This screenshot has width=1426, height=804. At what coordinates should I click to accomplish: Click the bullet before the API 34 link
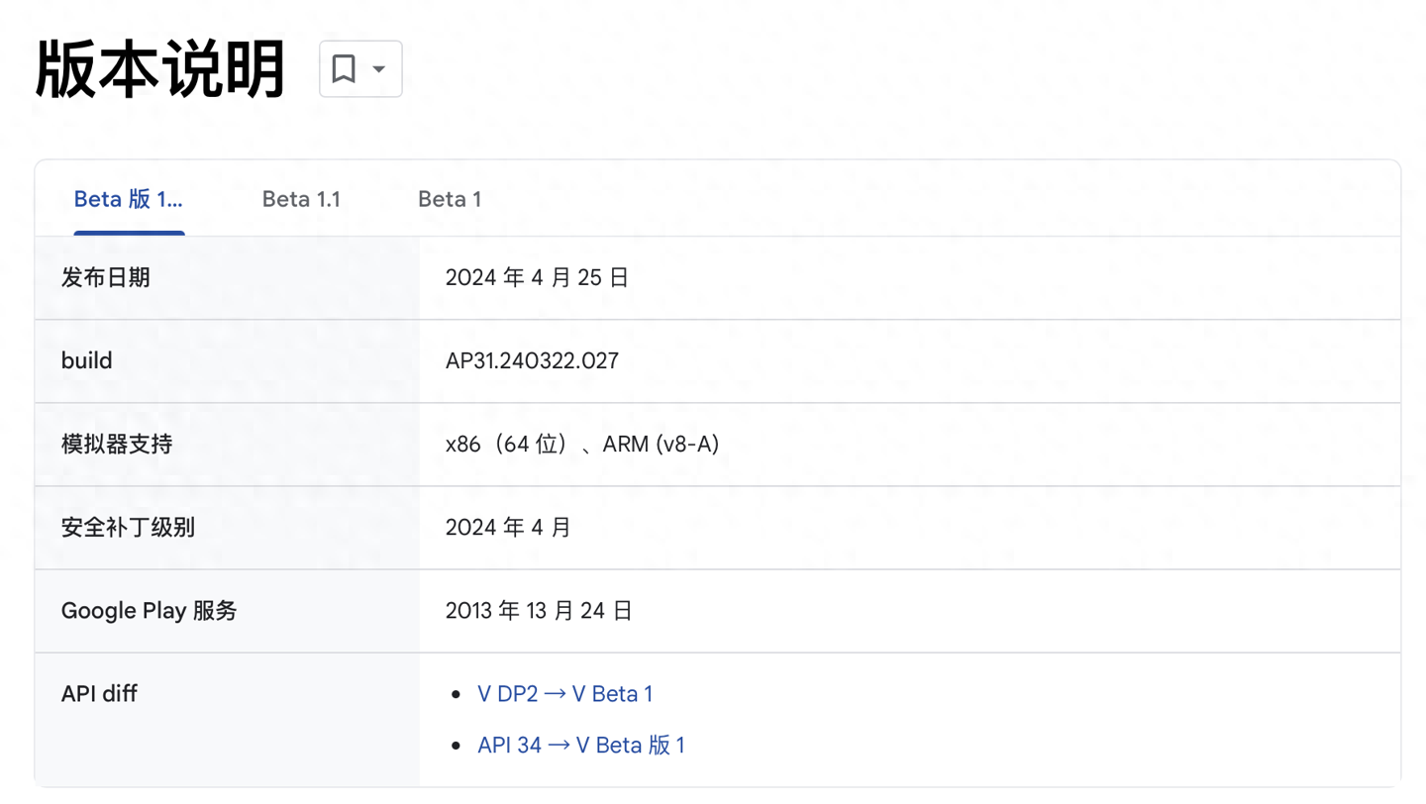pos(457,746)
